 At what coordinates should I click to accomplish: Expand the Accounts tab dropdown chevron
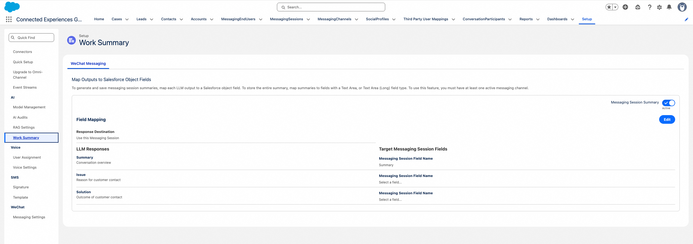pyautogui.click(x=212, y=19)
